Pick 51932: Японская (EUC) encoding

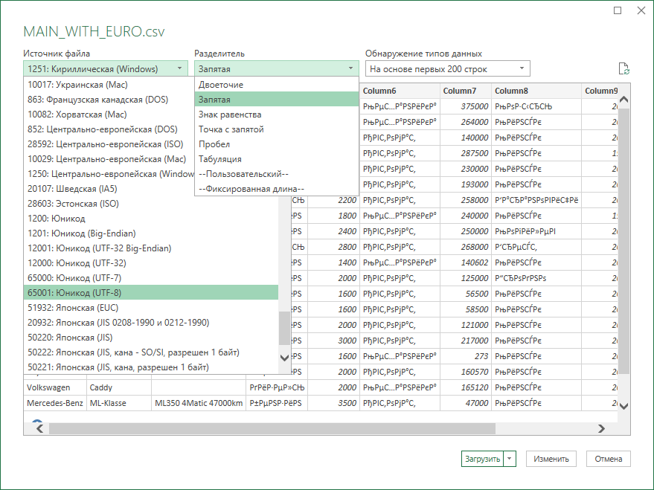[x=151, y=308]
